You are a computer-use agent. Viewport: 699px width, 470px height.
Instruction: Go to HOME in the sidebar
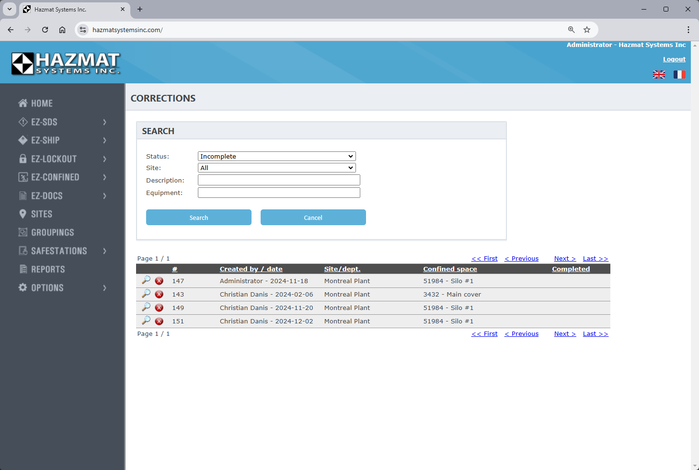42,103
